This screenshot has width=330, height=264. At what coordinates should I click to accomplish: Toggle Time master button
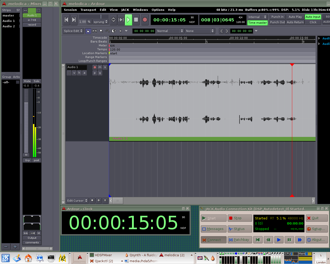(x=258, y=23)
